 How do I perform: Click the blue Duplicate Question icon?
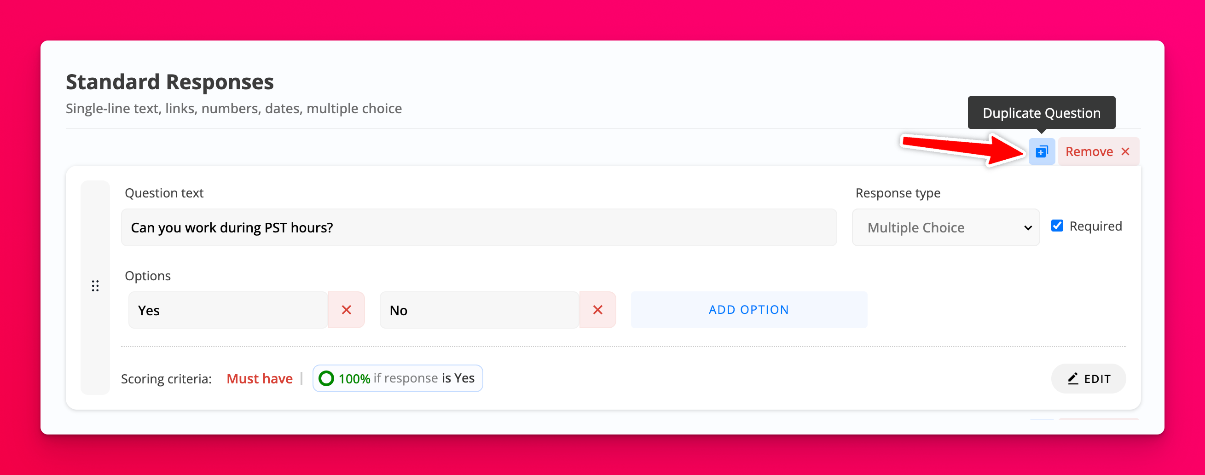coord(1041,151)
